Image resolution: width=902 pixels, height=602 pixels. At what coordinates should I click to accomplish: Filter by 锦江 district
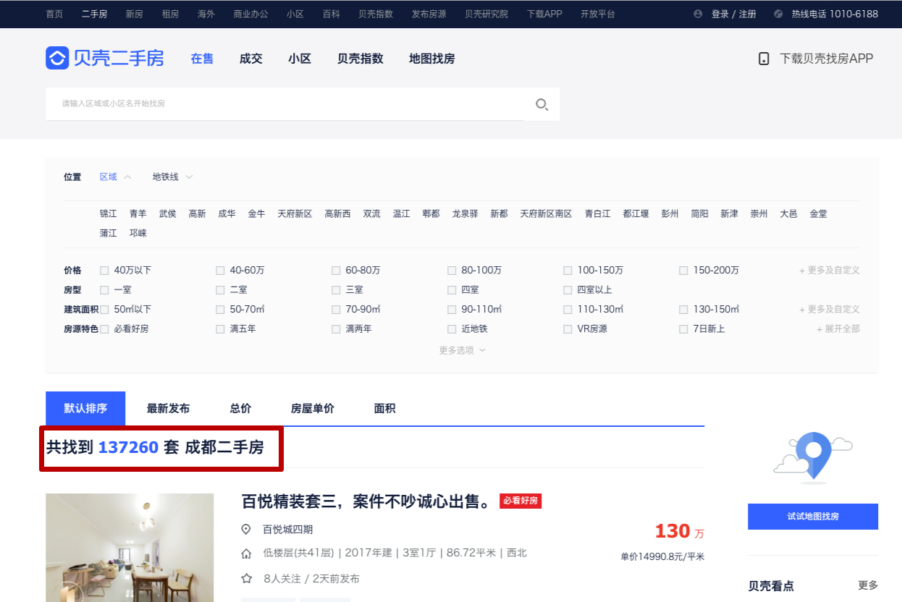click(109, 213)
